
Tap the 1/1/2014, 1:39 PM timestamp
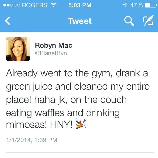[x=32, y=140]
